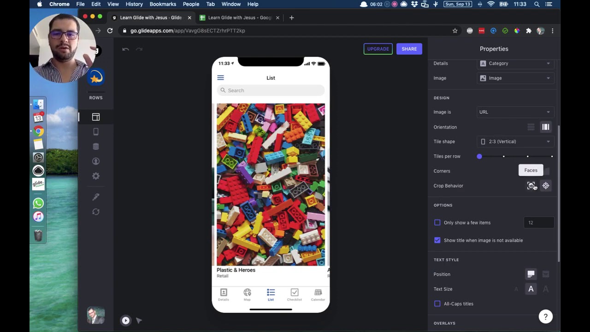Select medium text size A
Viewport: 590px width, 332px height.
tap(531, 289)
